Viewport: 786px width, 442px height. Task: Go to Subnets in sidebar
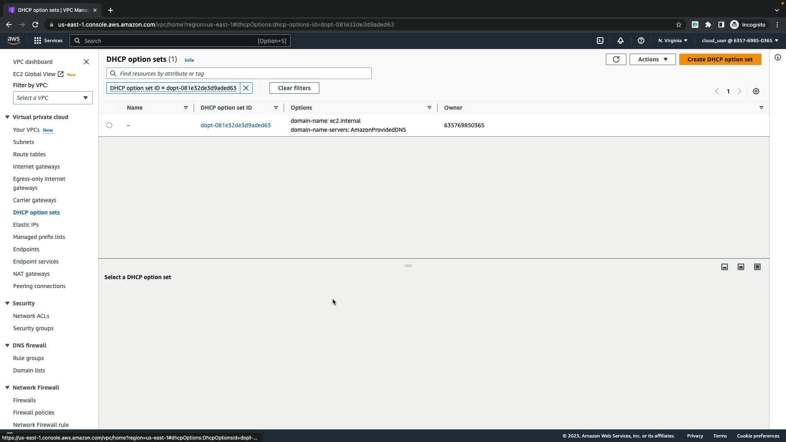tap(23, 142)
